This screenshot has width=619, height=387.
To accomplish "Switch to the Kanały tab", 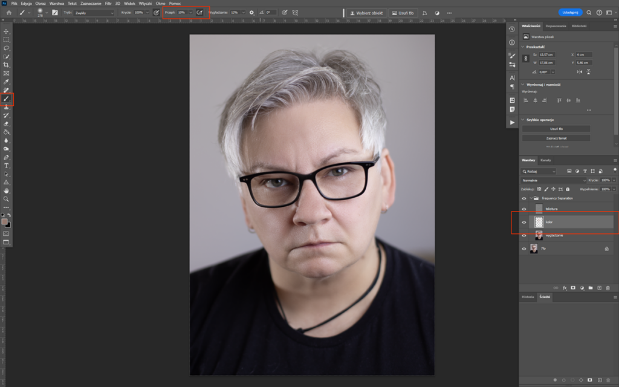I will [x=546, y=160].
